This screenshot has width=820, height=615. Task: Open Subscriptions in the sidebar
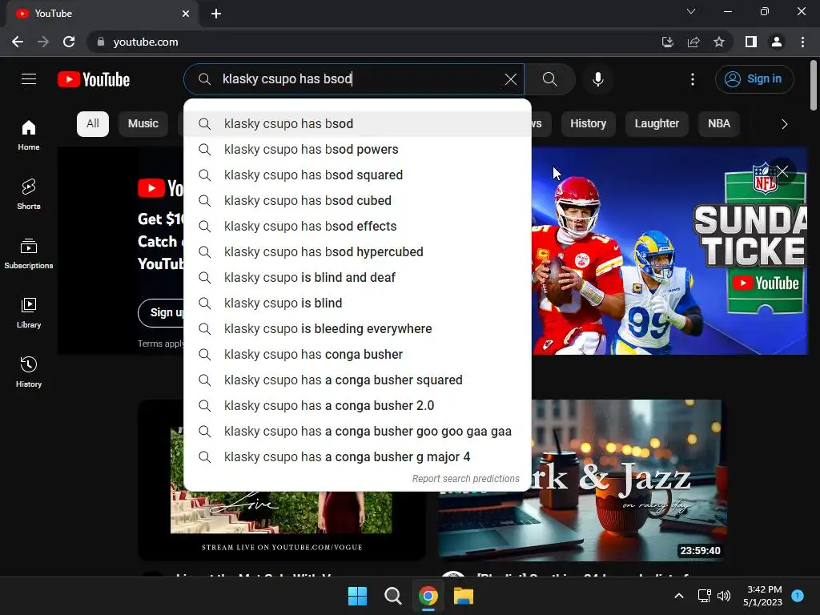click(29, 253)
